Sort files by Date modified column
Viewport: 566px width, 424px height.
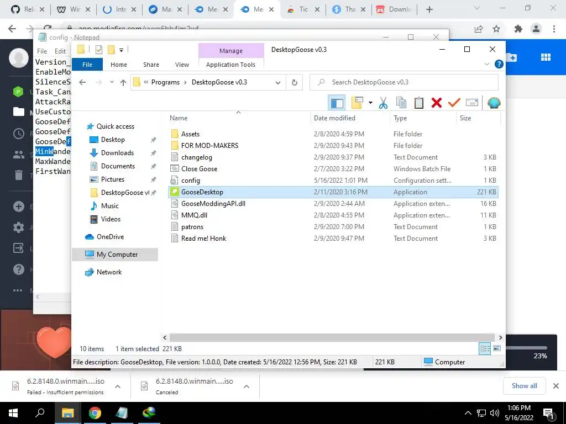[x=334, y=118]
